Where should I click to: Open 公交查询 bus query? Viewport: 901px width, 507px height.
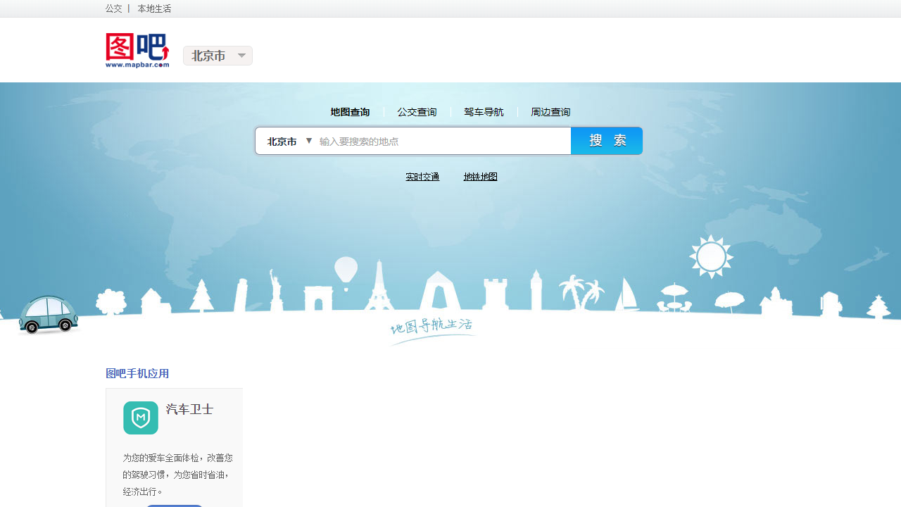click(x=417, y=112)
